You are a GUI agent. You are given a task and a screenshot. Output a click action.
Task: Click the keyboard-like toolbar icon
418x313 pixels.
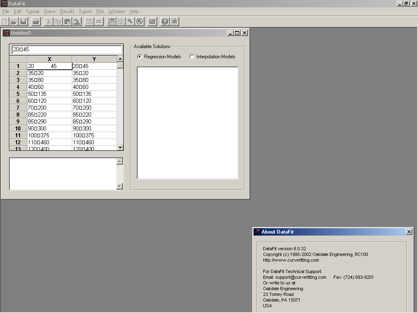pos(152,22)
